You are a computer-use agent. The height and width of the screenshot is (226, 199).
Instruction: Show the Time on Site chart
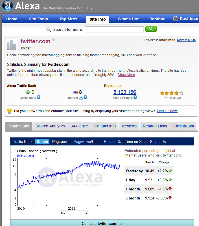pyautogui.click(x=135, y=142)
